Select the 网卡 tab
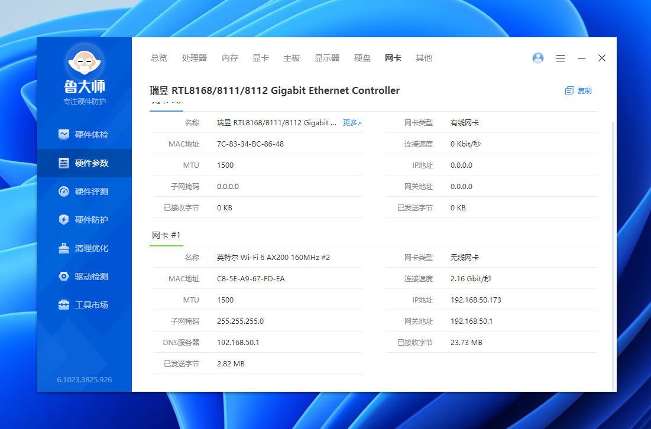651x429 pixels. [x=393, y=58]
